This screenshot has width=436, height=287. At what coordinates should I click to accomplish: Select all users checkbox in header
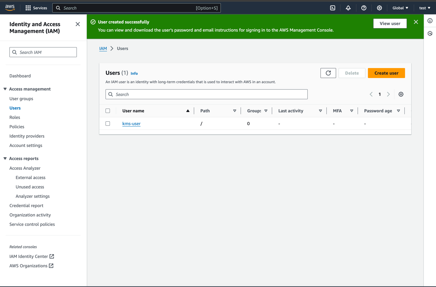(x=108, y=111)
